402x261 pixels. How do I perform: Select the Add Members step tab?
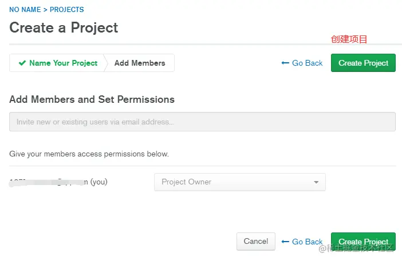pyautogui.click(x=140, y=63)
